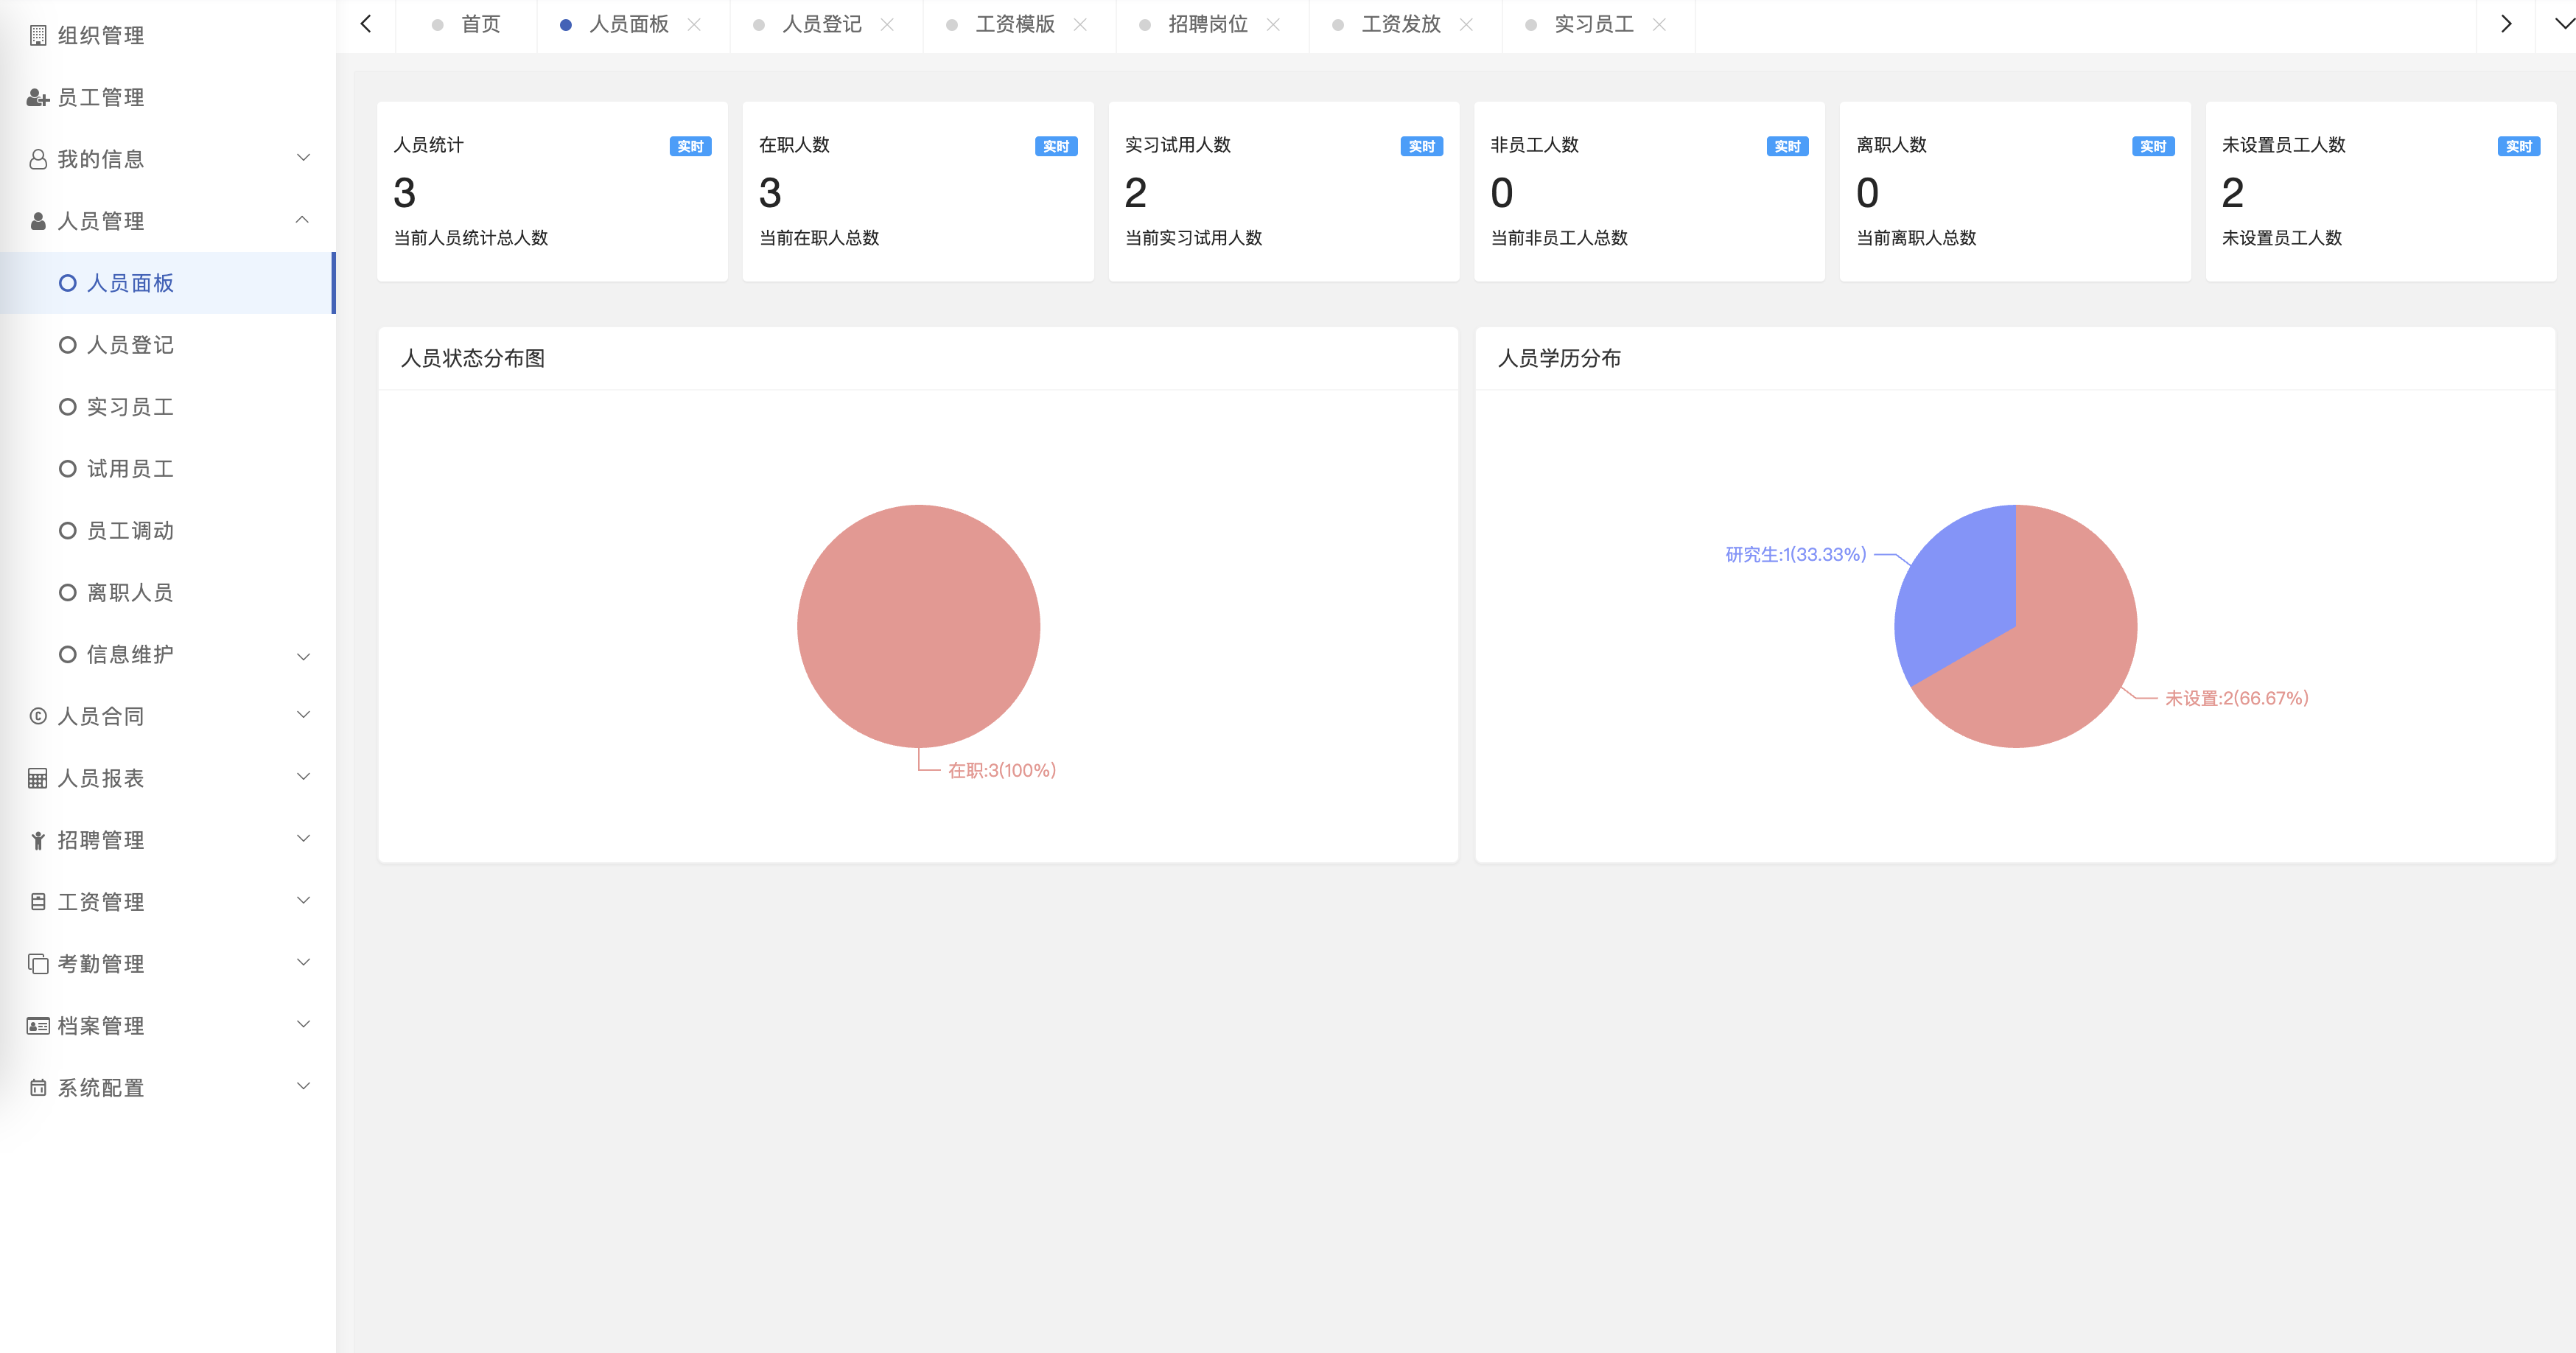Click the 工资管理 document icon

pos(38,902)
